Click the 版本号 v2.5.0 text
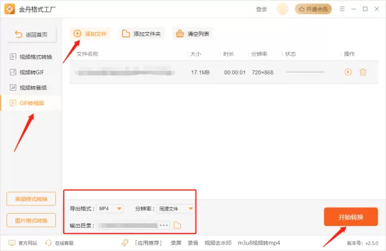The height and width of the screenshot is (251, 386). pyautogui.click(x=363, y=243)
